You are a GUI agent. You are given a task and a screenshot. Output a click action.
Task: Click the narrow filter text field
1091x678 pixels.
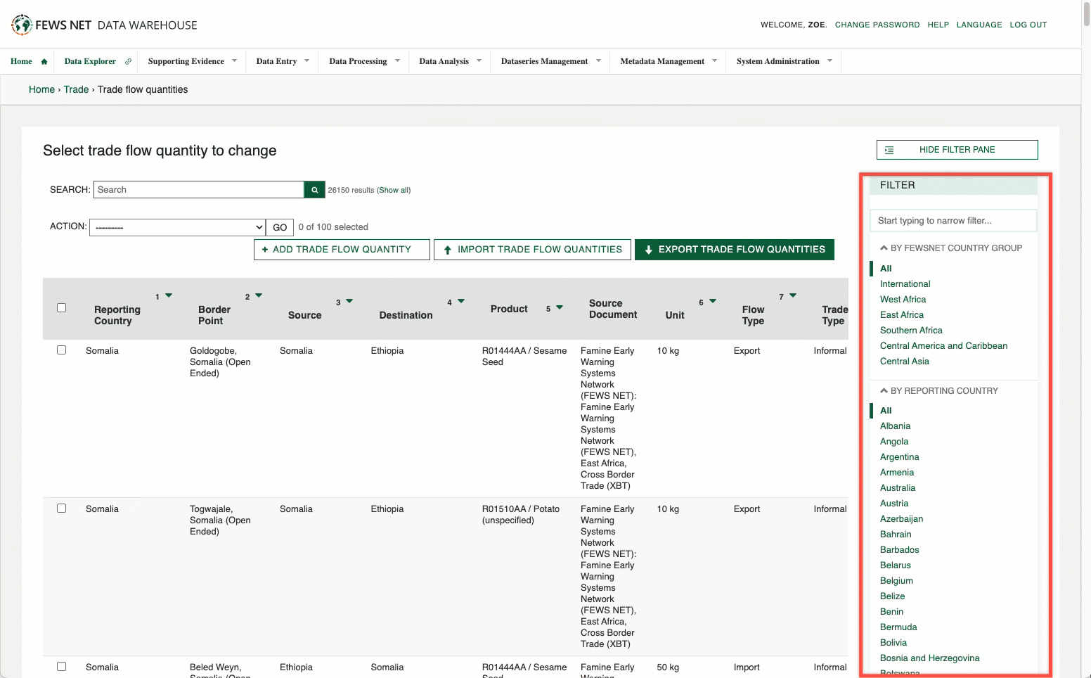953,221
